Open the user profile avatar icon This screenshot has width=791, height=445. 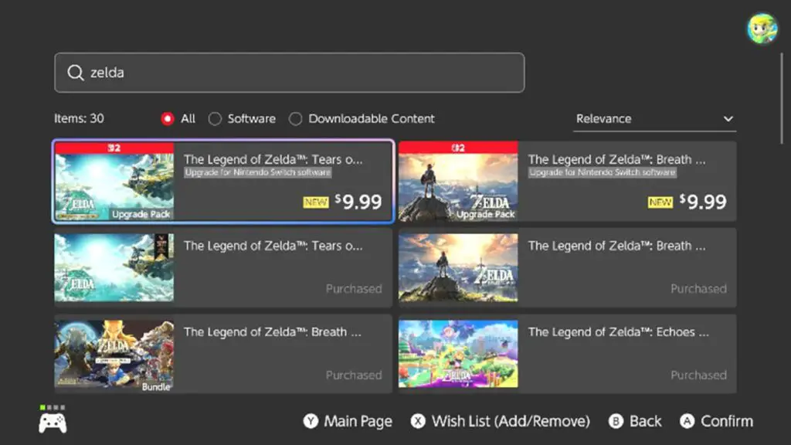click(x=762, y=29)
